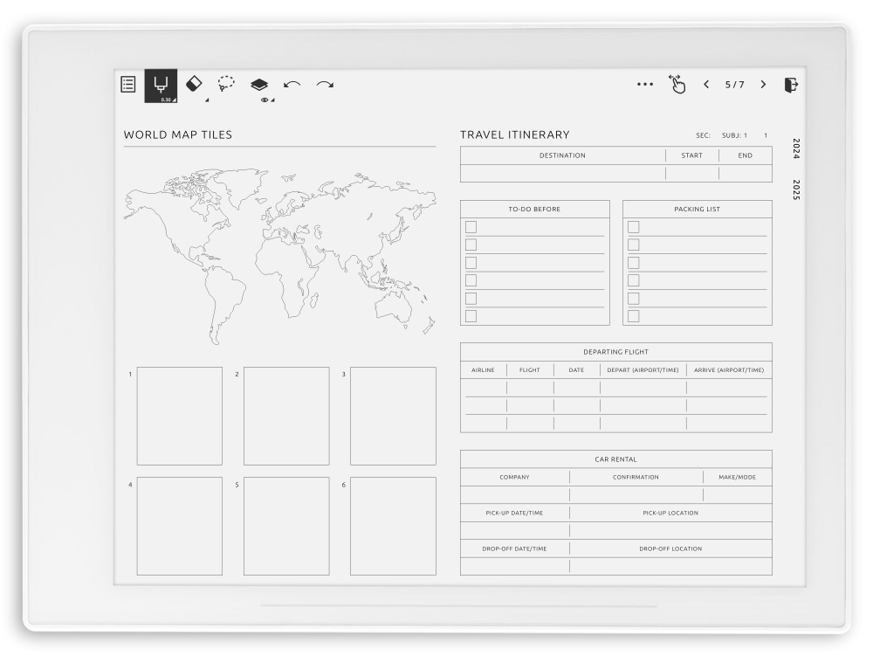Exit the note with the exit icon
The image size is (873, 655).
(x=791, y=85)
